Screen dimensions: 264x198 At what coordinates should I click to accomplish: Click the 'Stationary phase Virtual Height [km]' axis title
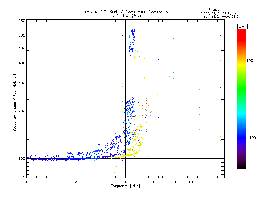click(15, 99)
